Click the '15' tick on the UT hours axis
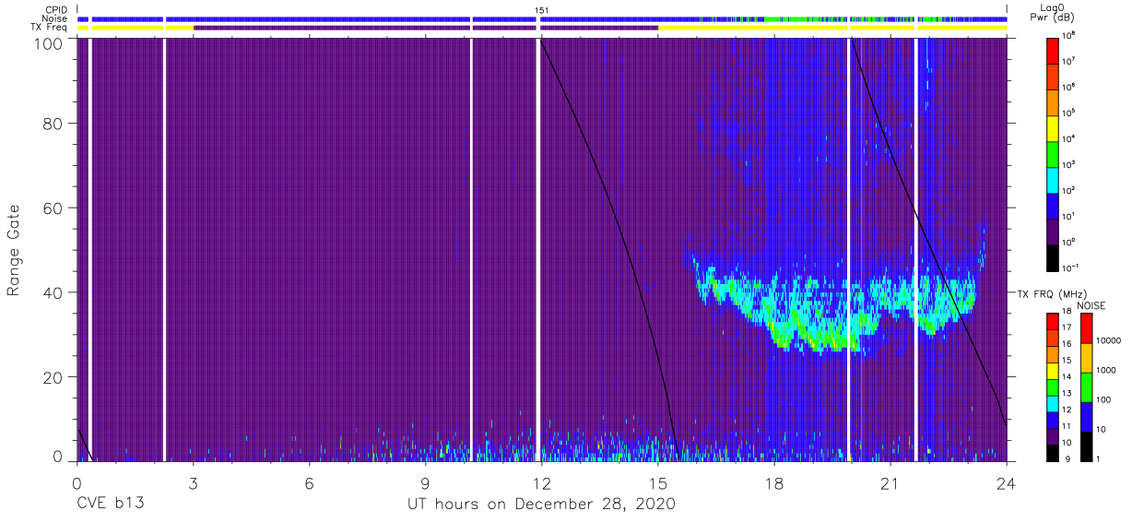This screenshot has height=523, width=1132. tap(657, 482)
